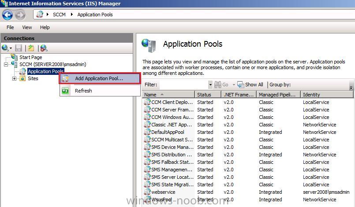Open the Filter dropdown arrow
The height and width of the screenshot is (207, 355).
pos(210,85)
